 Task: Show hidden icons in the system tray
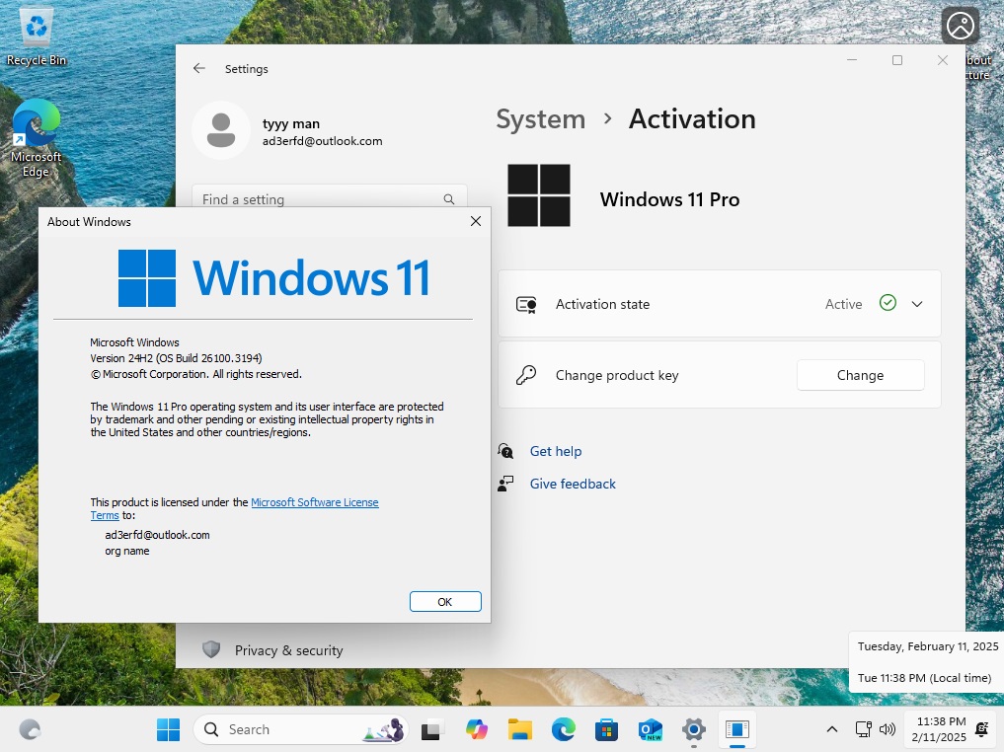tap(832, 729)
